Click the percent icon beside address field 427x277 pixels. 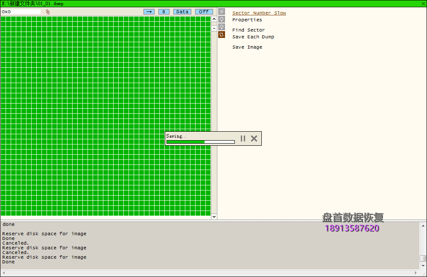point(48,12)
